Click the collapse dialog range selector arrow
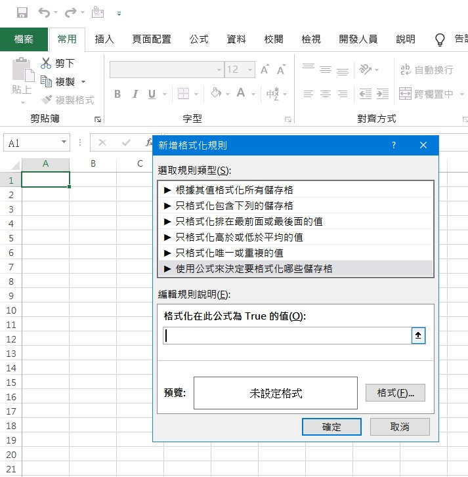Viewport: 468px width, 477px height. click(x=418, y=335)
